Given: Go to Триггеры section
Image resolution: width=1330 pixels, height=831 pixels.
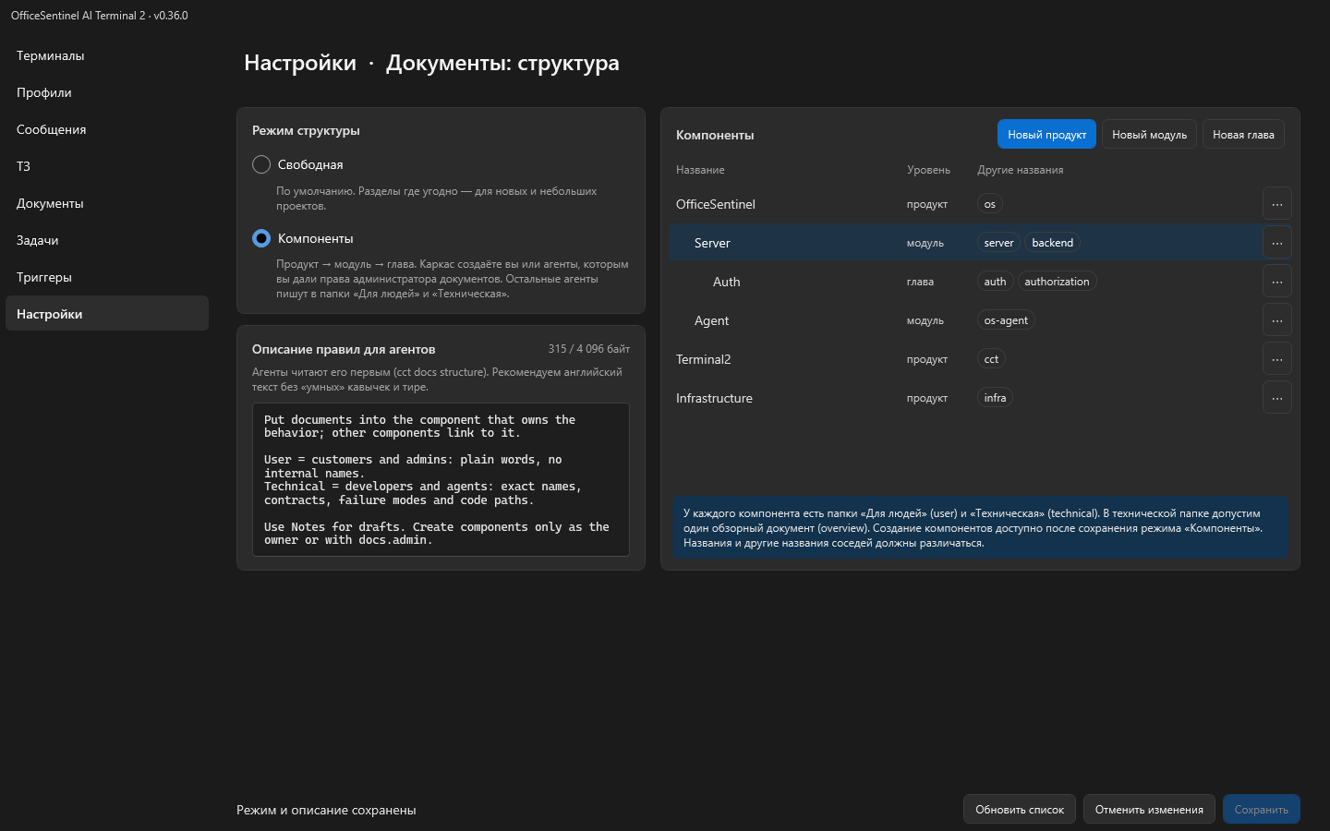Looking at the screenshot, I should pyautogui.click(x=107, y=277).
